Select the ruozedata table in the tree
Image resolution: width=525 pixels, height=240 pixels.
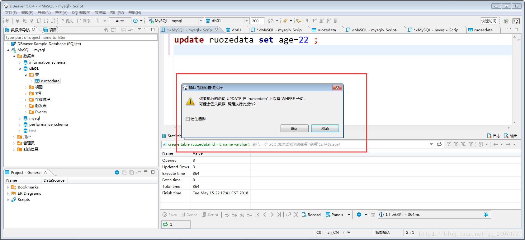pos(47,81)
